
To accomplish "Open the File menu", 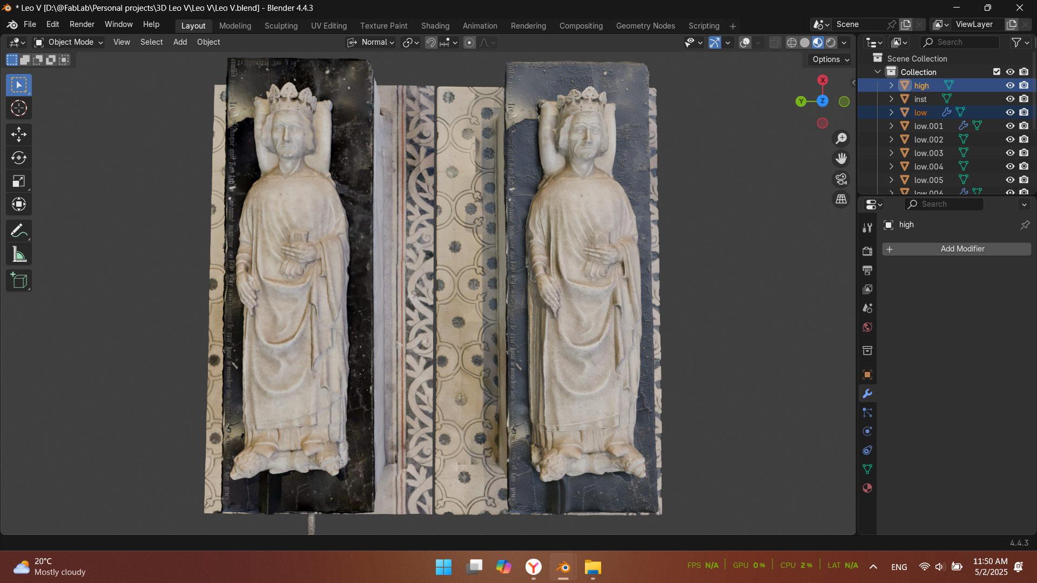I will pos(30,24).
